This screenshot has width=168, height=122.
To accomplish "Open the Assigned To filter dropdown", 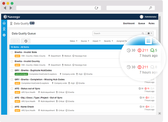I will pyautogui.click(x=122, y=41).
